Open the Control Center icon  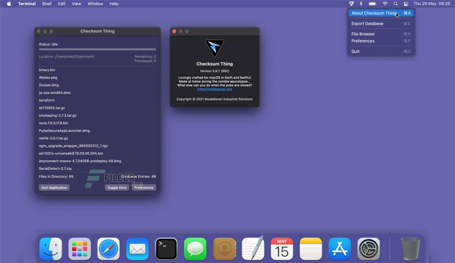coord(406,4)
